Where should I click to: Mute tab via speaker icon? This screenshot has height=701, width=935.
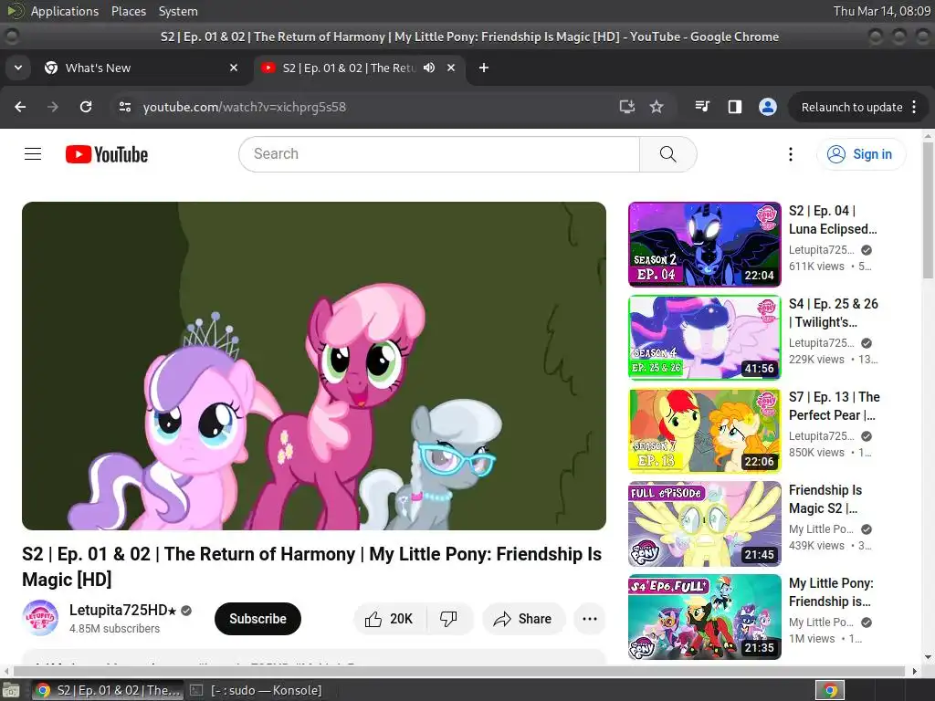[429, 68]
